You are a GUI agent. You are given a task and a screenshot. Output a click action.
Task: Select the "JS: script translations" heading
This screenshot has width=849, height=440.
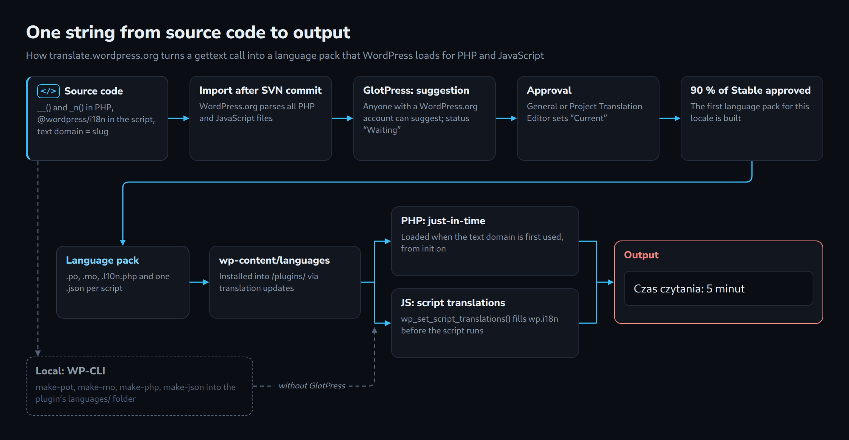pyautogui.click(x=453, y=303)
